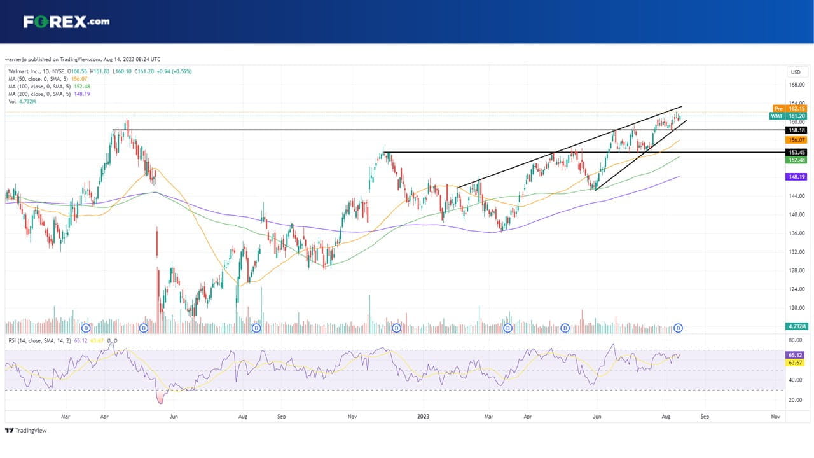
Task: Click the green 152.48 MA price label
Action: coord(797,160)
